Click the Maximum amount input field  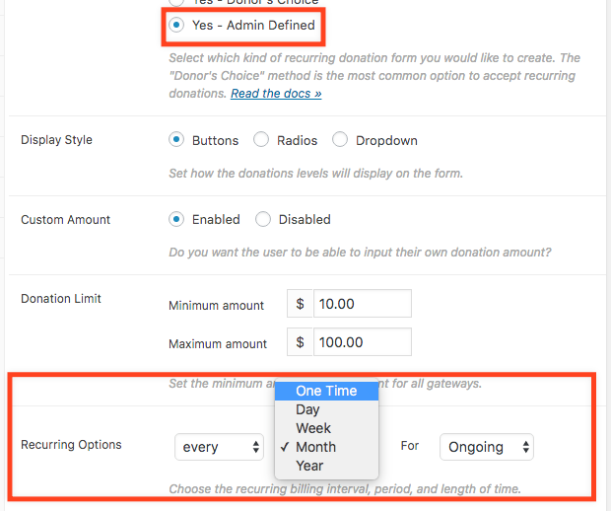[363, 342]
